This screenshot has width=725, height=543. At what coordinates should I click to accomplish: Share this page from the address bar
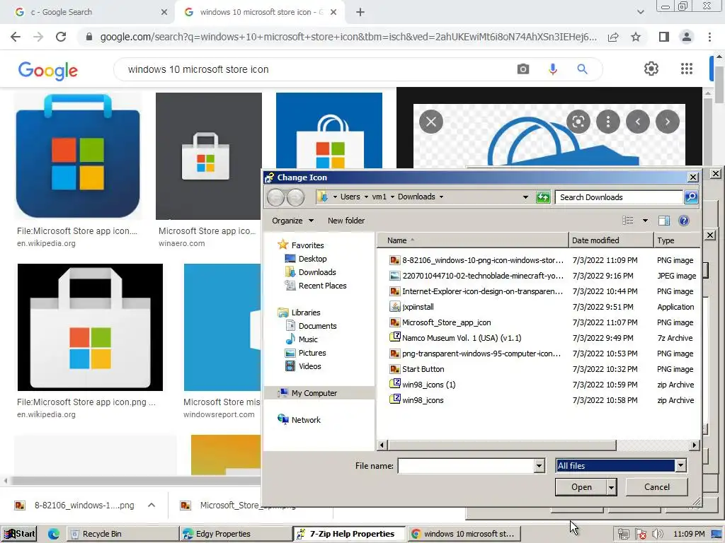pyautogui.click(x=613, y=37)
